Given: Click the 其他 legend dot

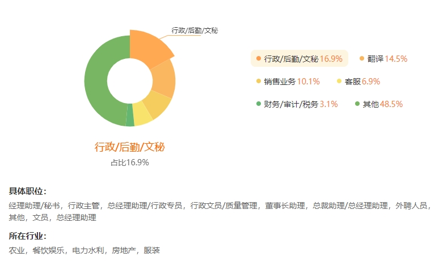Looking at the screenshot, I should click(x=357, y=104).
